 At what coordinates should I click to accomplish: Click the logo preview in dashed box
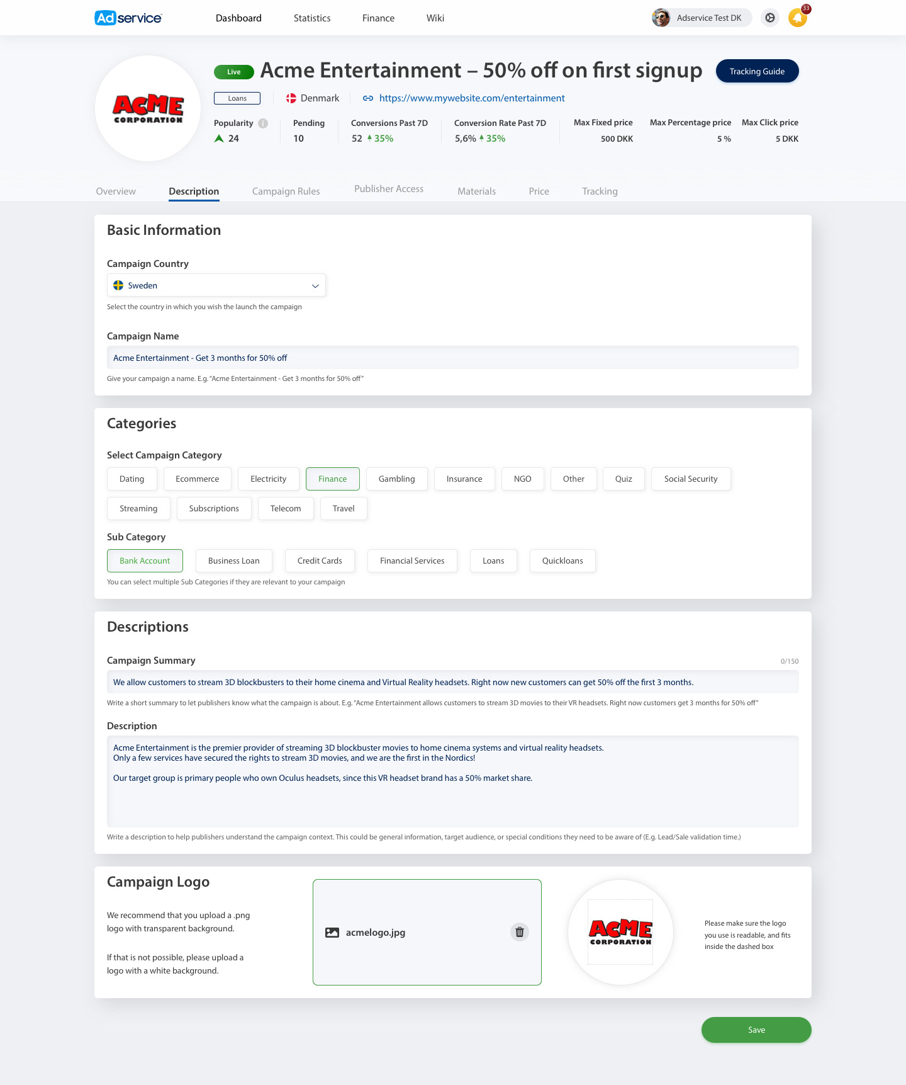coord(620,932)
